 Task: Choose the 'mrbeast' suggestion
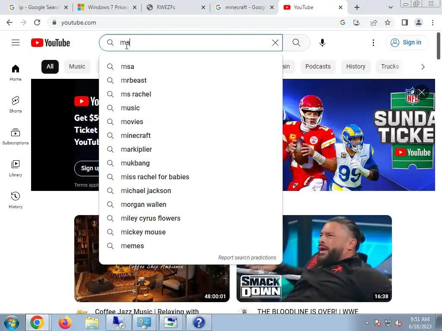(190, 81)
